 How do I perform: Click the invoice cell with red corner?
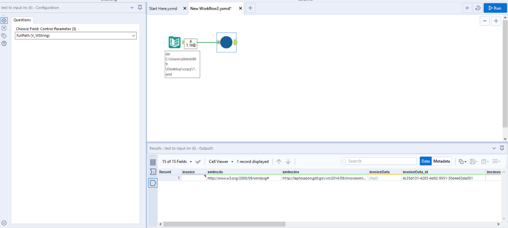[193, 178]
